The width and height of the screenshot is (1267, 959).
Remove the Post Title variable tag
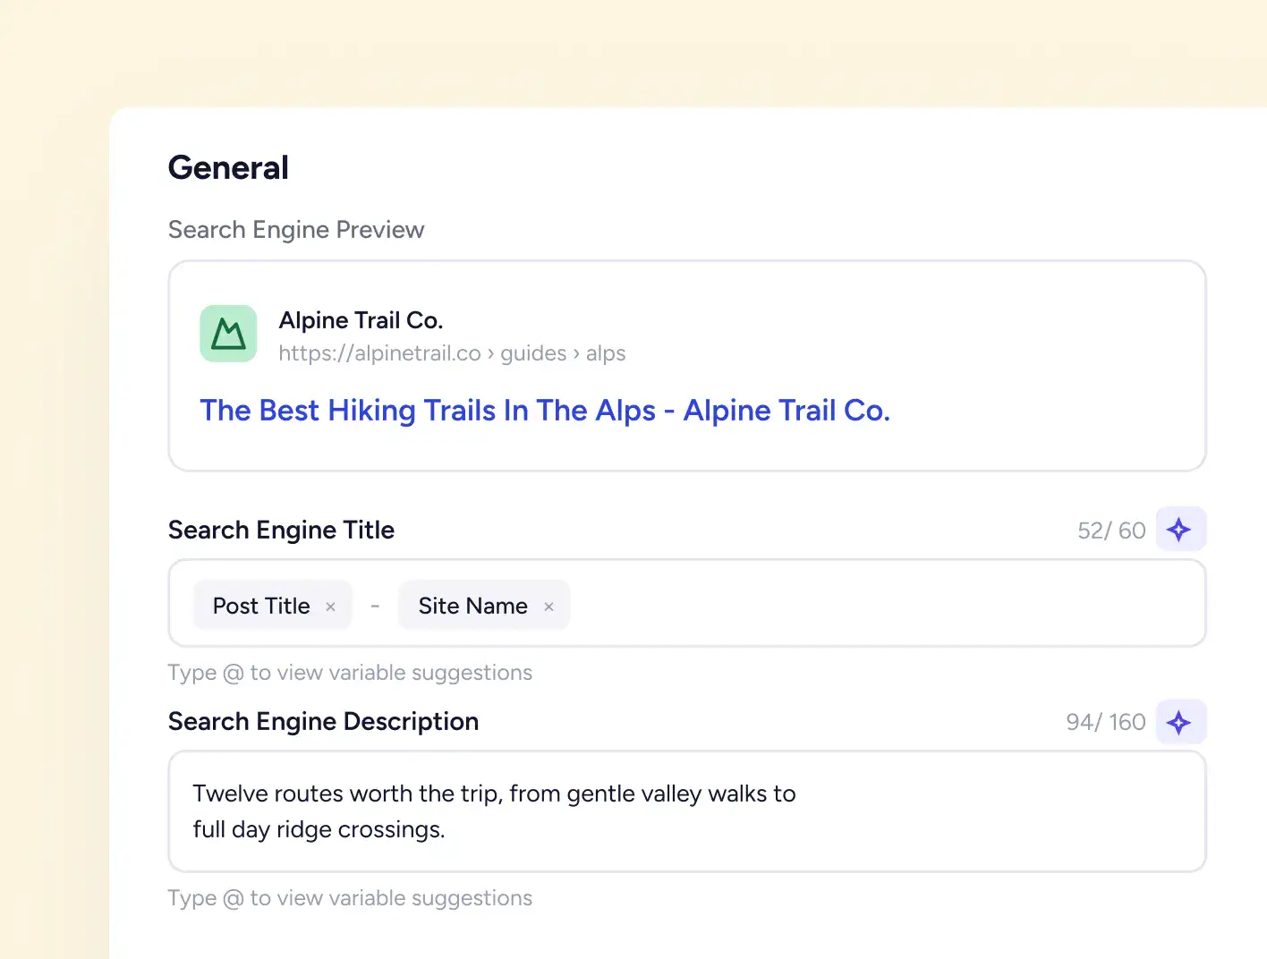pyautogui.click(x=330, y=607)
